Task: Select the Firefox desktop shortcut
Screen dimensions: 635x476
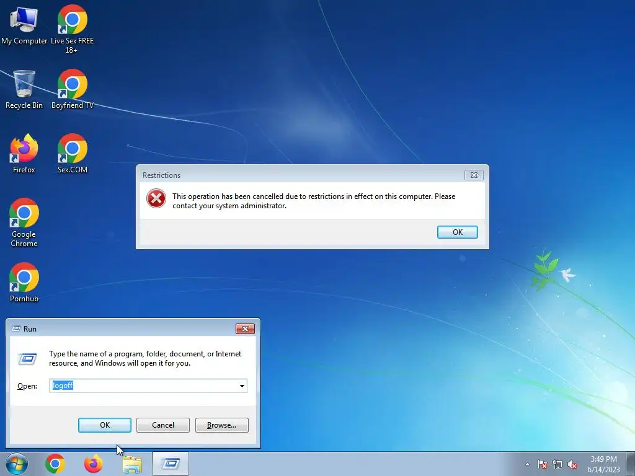Action: click(24, 154)
